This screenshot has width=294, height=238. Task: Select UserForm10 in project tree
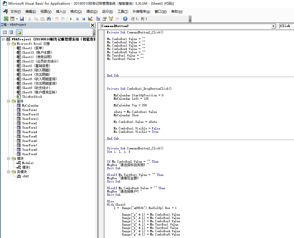point(30,114)
